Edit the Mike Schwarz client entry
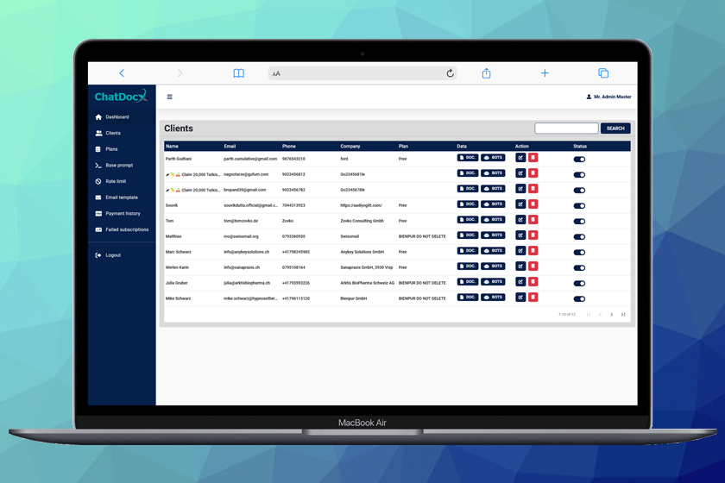 [x=520, y=298]
